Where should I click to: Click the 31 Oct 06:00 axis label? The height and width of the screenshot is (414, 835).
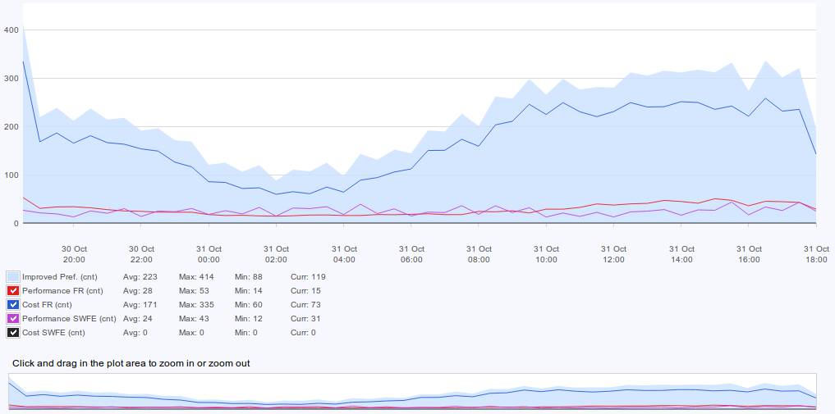411,254
